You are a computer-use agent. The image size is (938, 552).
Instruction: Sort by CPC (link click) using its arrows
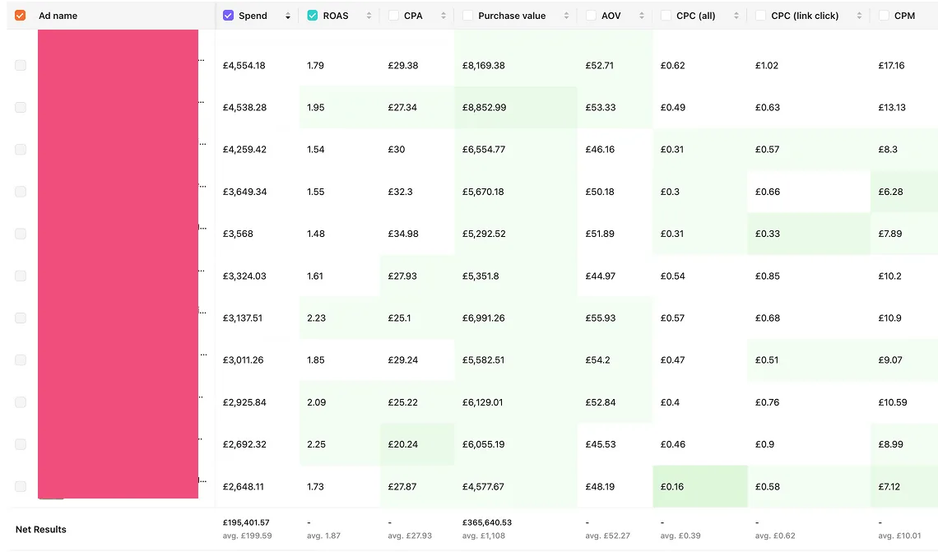[859, 16]
